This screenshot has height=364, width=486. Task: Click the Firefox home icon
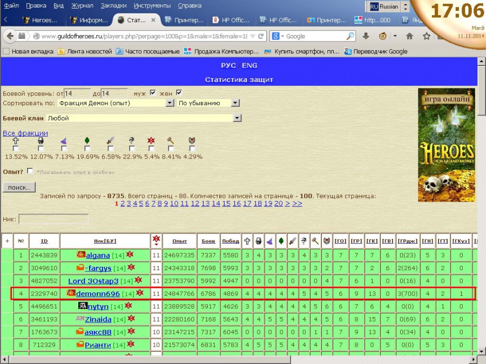409,36
